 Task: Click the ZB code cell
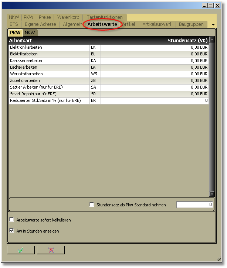point(95,81)
